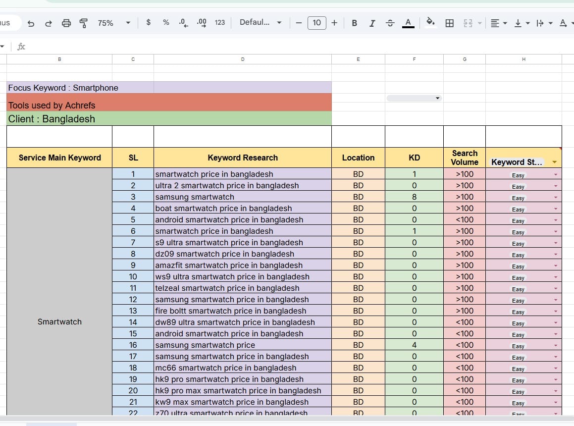574x426 pixels.
Task: Toggle italic formatting
Action: tap(372, 23)
